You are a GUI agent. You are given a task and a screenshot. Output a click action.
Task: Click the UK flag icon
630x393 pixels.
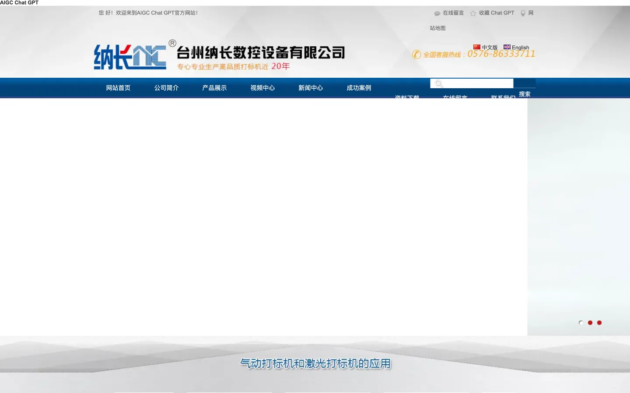[x=507, y=47]
